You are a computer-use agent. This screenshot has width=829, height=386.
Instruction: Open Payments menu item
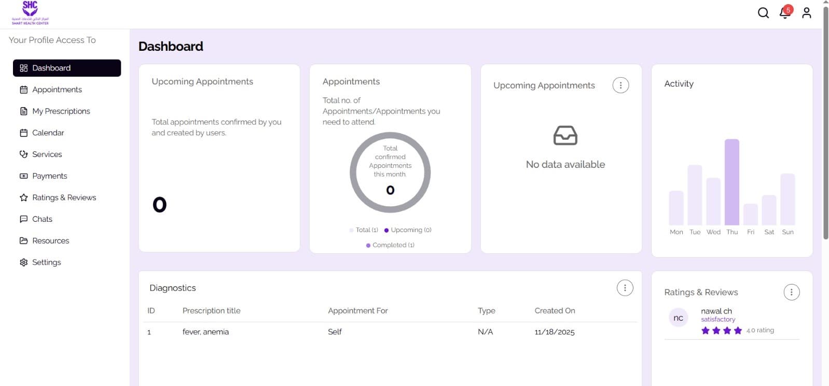(x=67, y=176)
